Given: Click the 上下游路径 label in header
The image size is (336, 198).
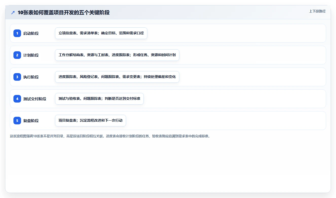Looking at the screenshot, I should [x=317, y=11].
